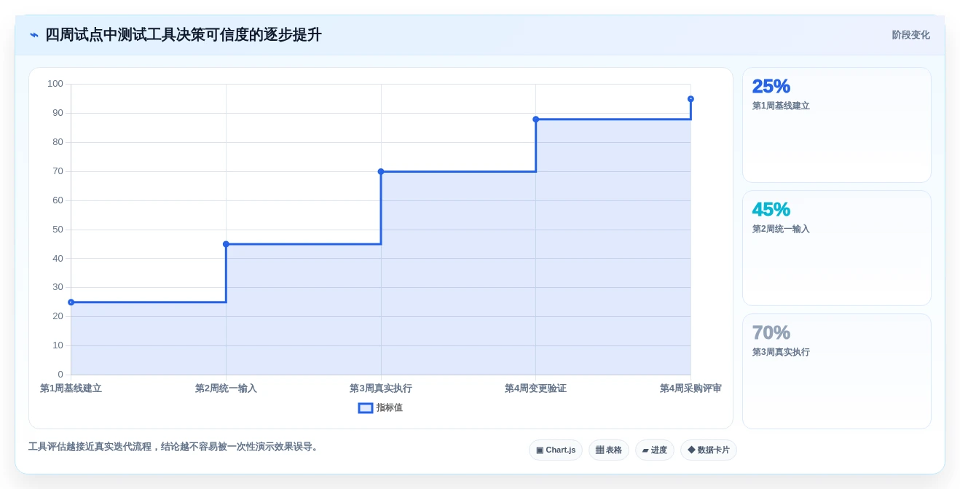Click the data point at 第4周变更验证
The height and width of the screenshot is (489, 960).
[x=535, y=120]
